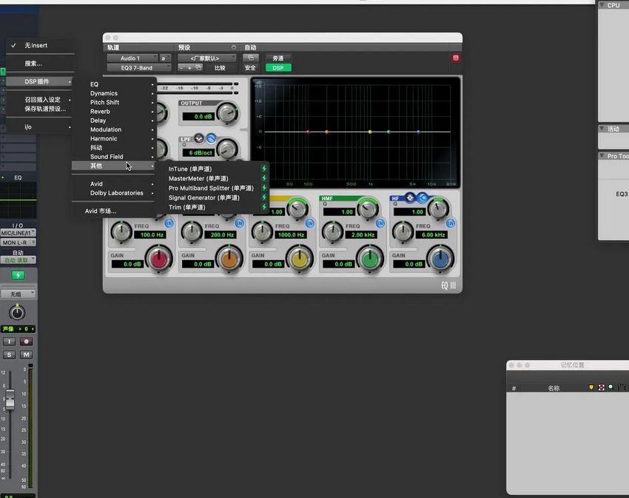Viewport: 629px width, 498px height.
Task: Click the channel pan knob
Action: click(x=17, y=313)
